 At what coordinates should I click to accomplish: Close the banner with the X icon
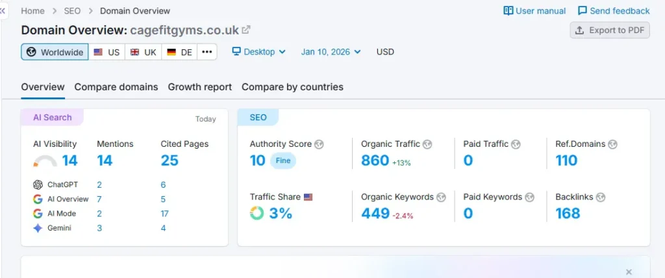pyautogui.click(x=629, y=272)
